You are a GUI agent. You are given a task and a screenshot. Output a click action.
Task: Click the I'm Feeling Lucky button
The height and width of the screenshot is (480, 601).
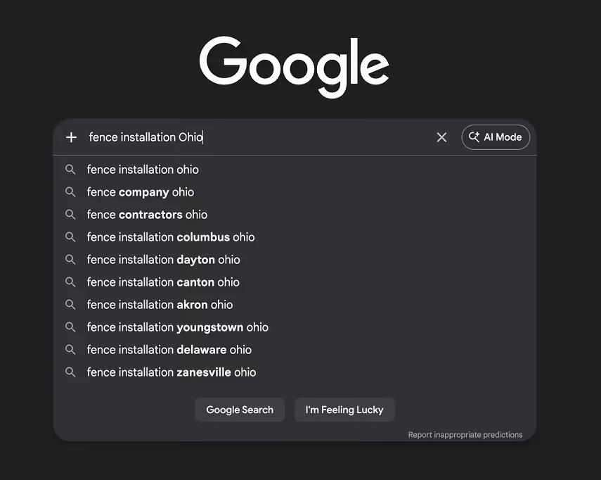pyautogui.click(x=344, y=409)
